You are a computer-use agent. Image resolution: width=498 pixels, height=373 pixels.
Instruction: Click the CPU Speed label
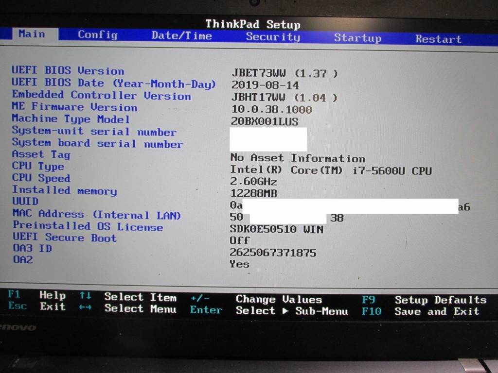point(41,178)
